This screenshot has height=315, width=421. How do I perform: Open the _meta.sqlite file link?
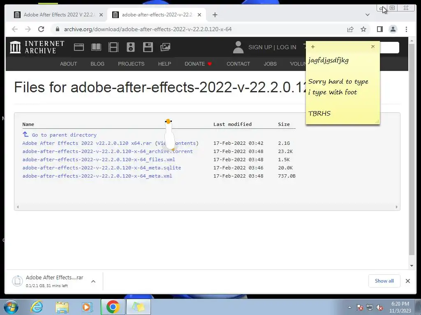click(x=102, y=168)
